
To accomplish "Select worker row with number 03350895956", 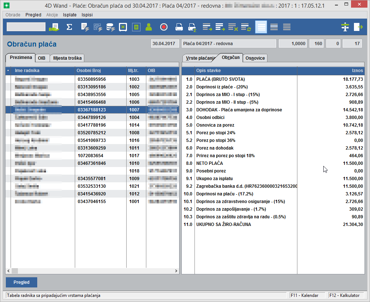I will click(92, 79).
